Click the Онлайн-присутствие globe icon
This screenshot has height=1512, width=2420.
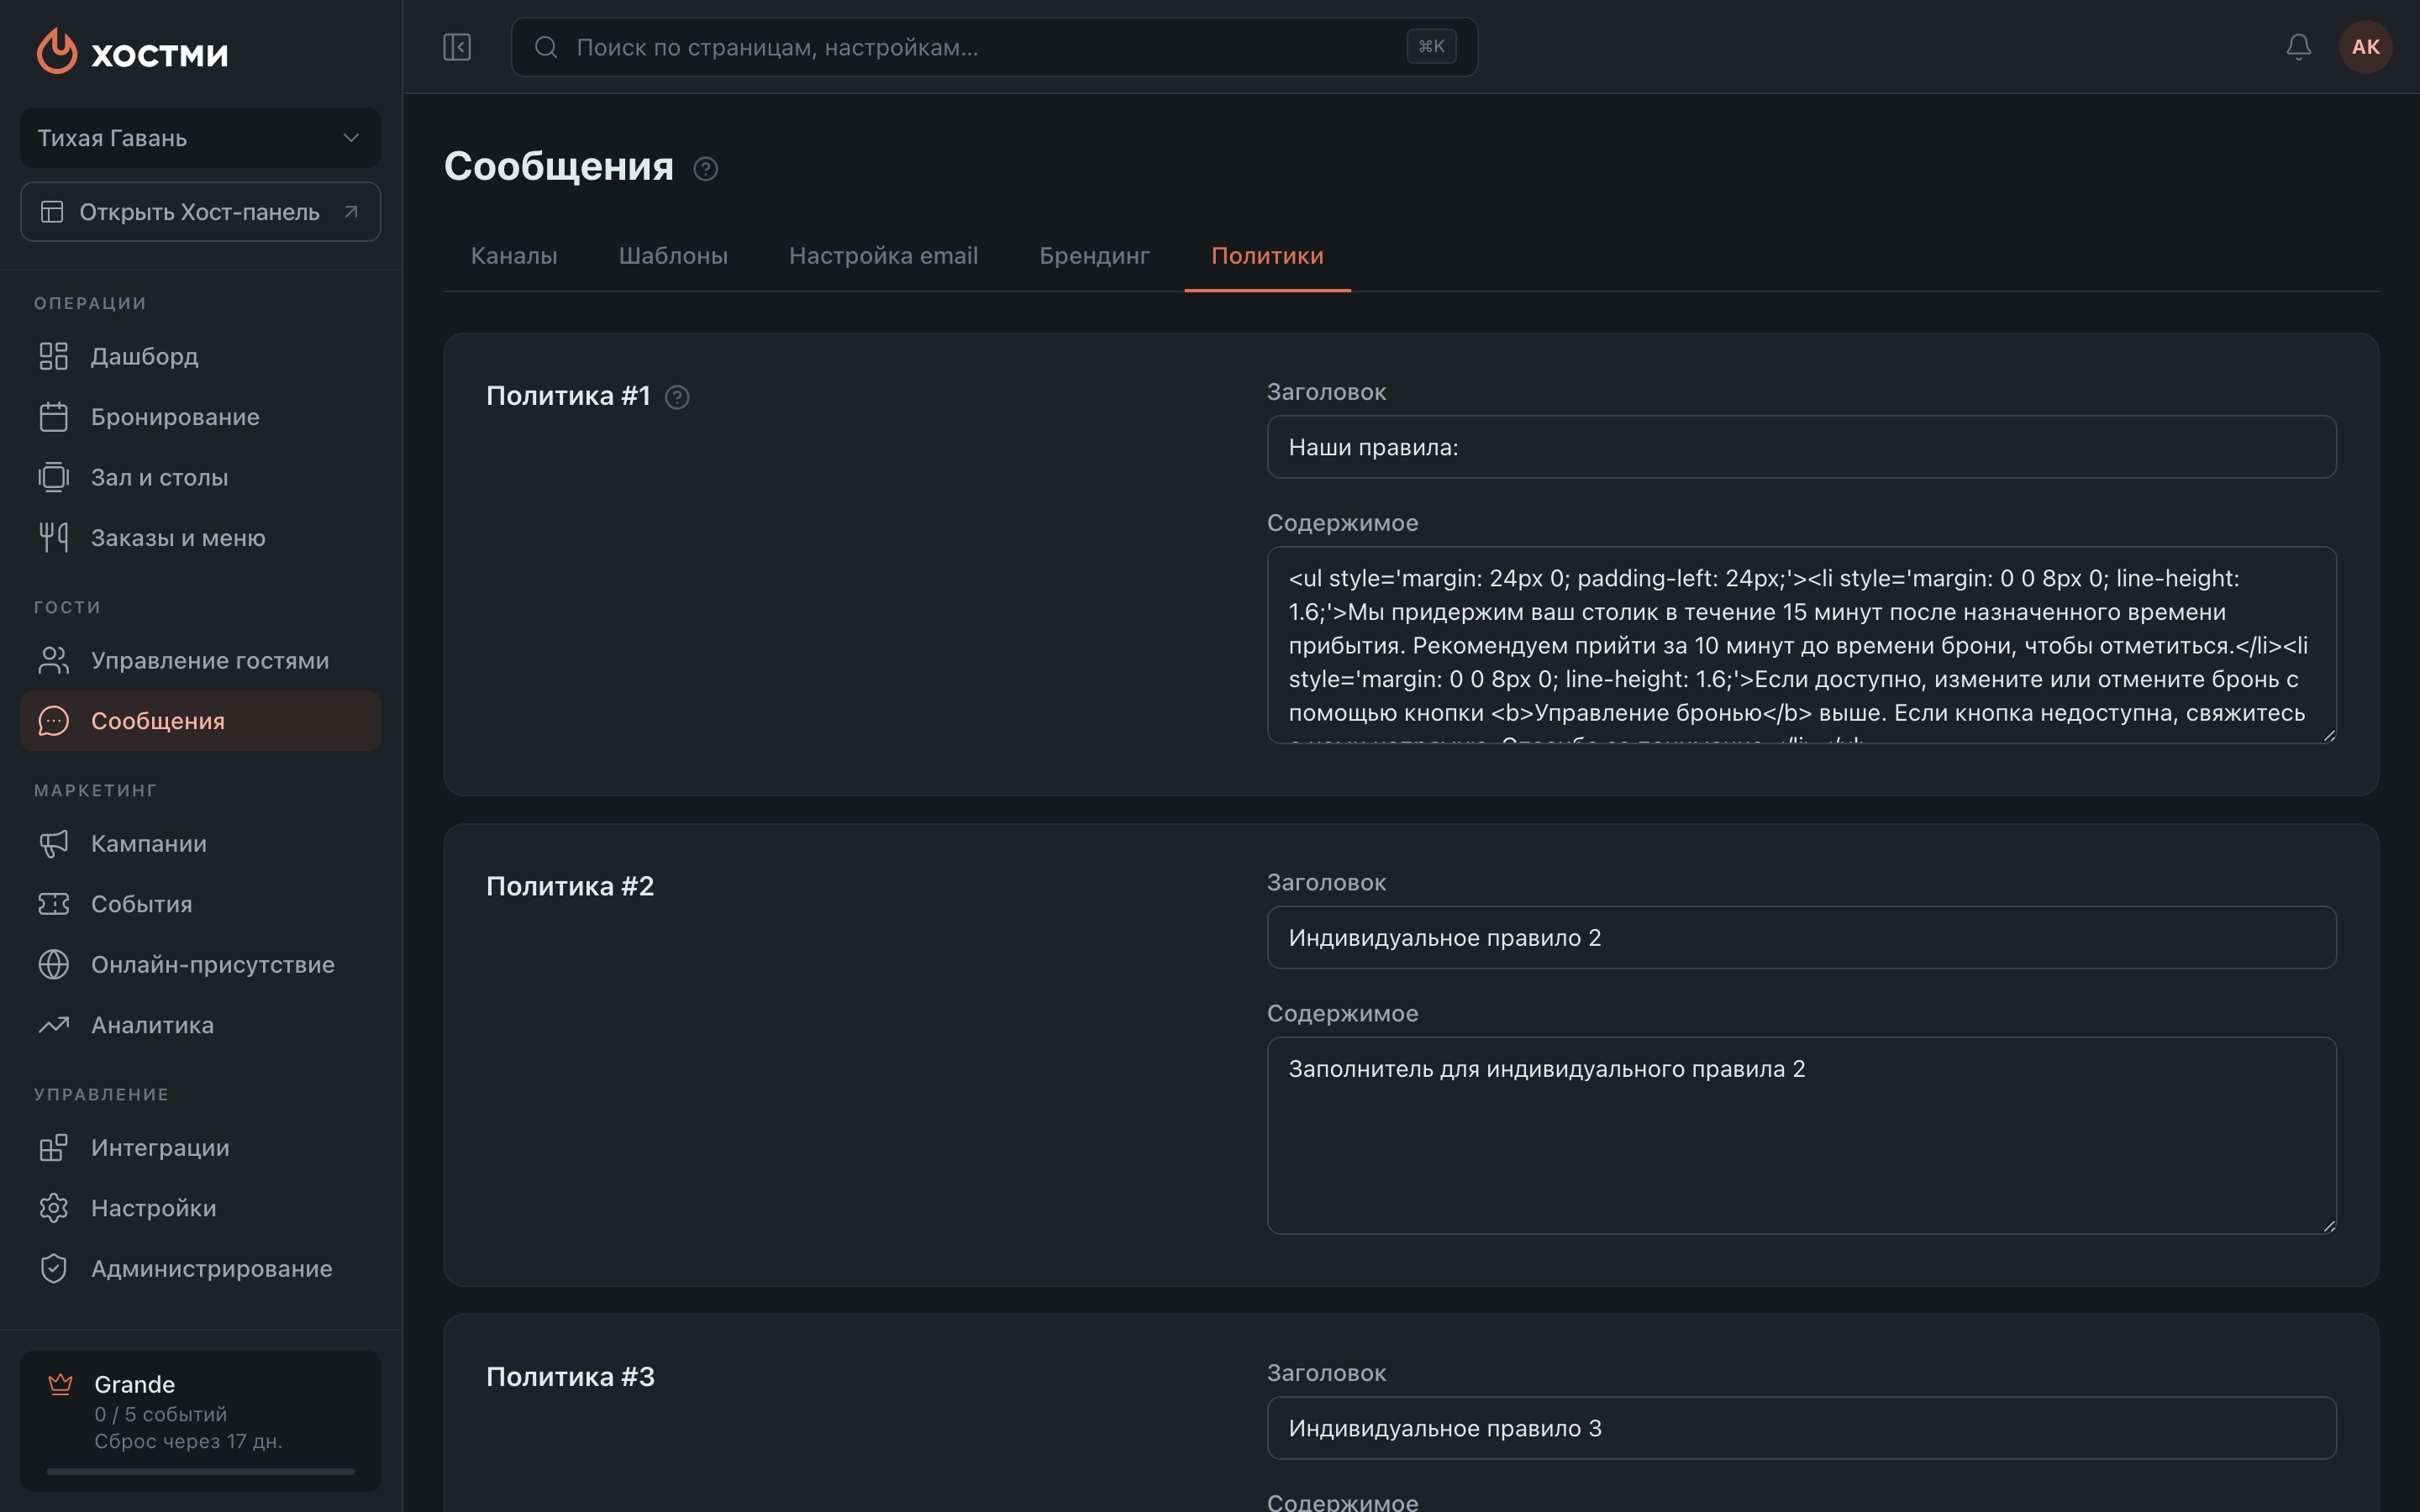[x=54, y=964]
